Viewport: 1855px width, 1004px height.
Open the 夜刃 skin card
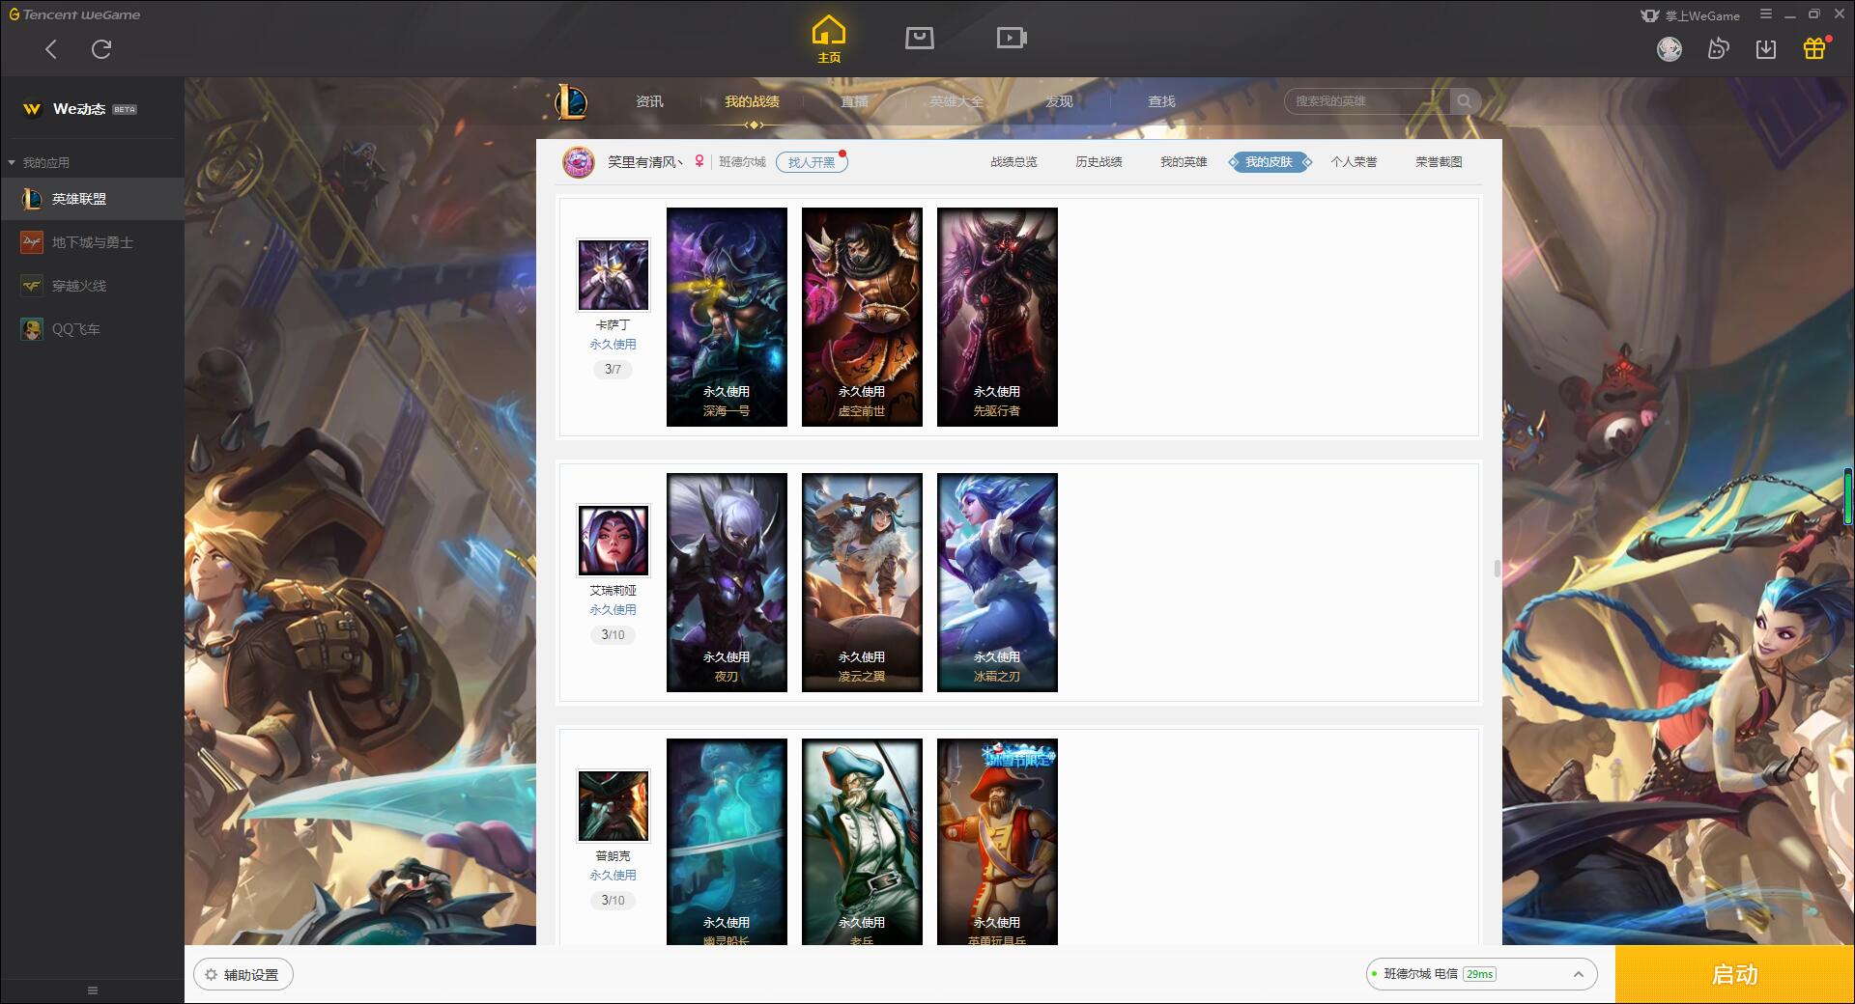coord(727,582)
